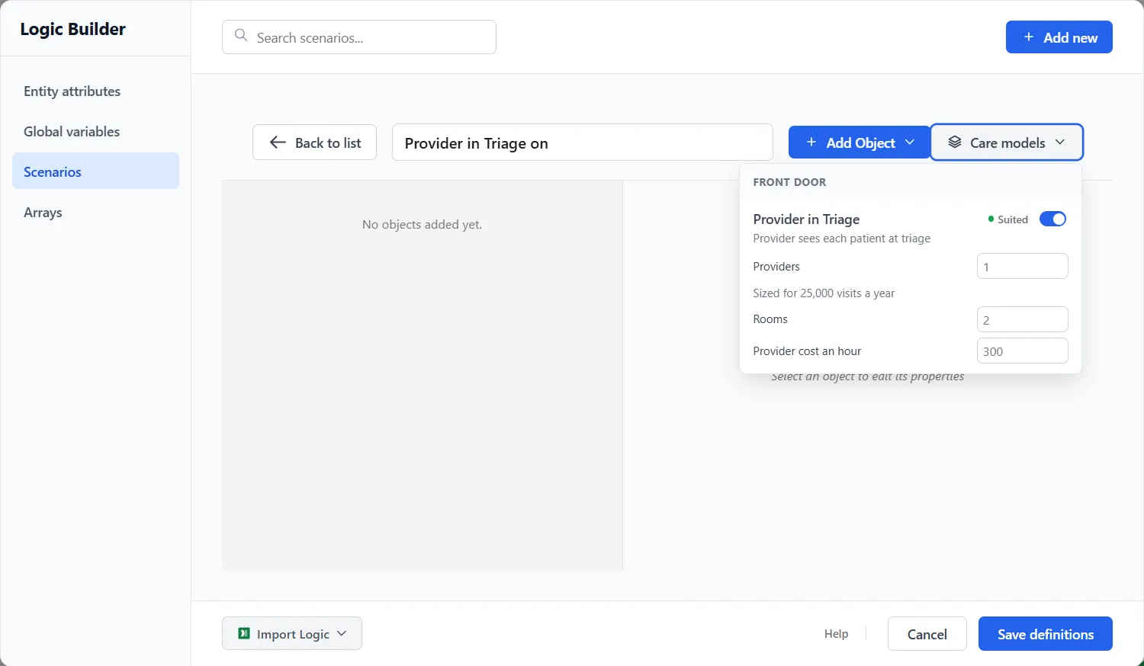
Task: Toggle the Provider in Triage switch
Action: [x=1052, y=219]
